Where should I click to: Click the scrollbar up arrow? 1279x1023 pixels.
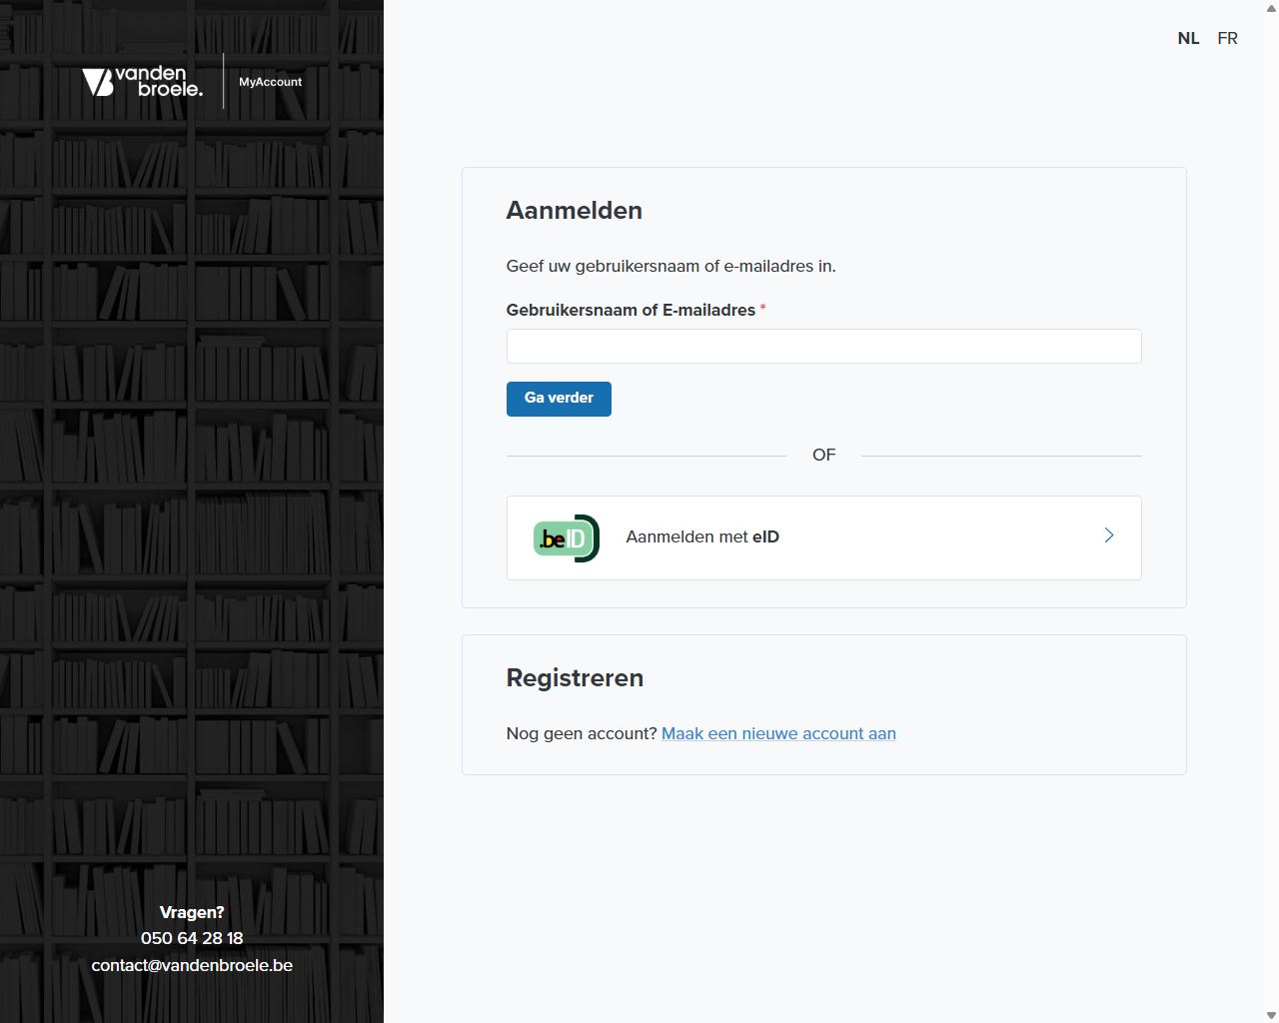pos(1271,8)
